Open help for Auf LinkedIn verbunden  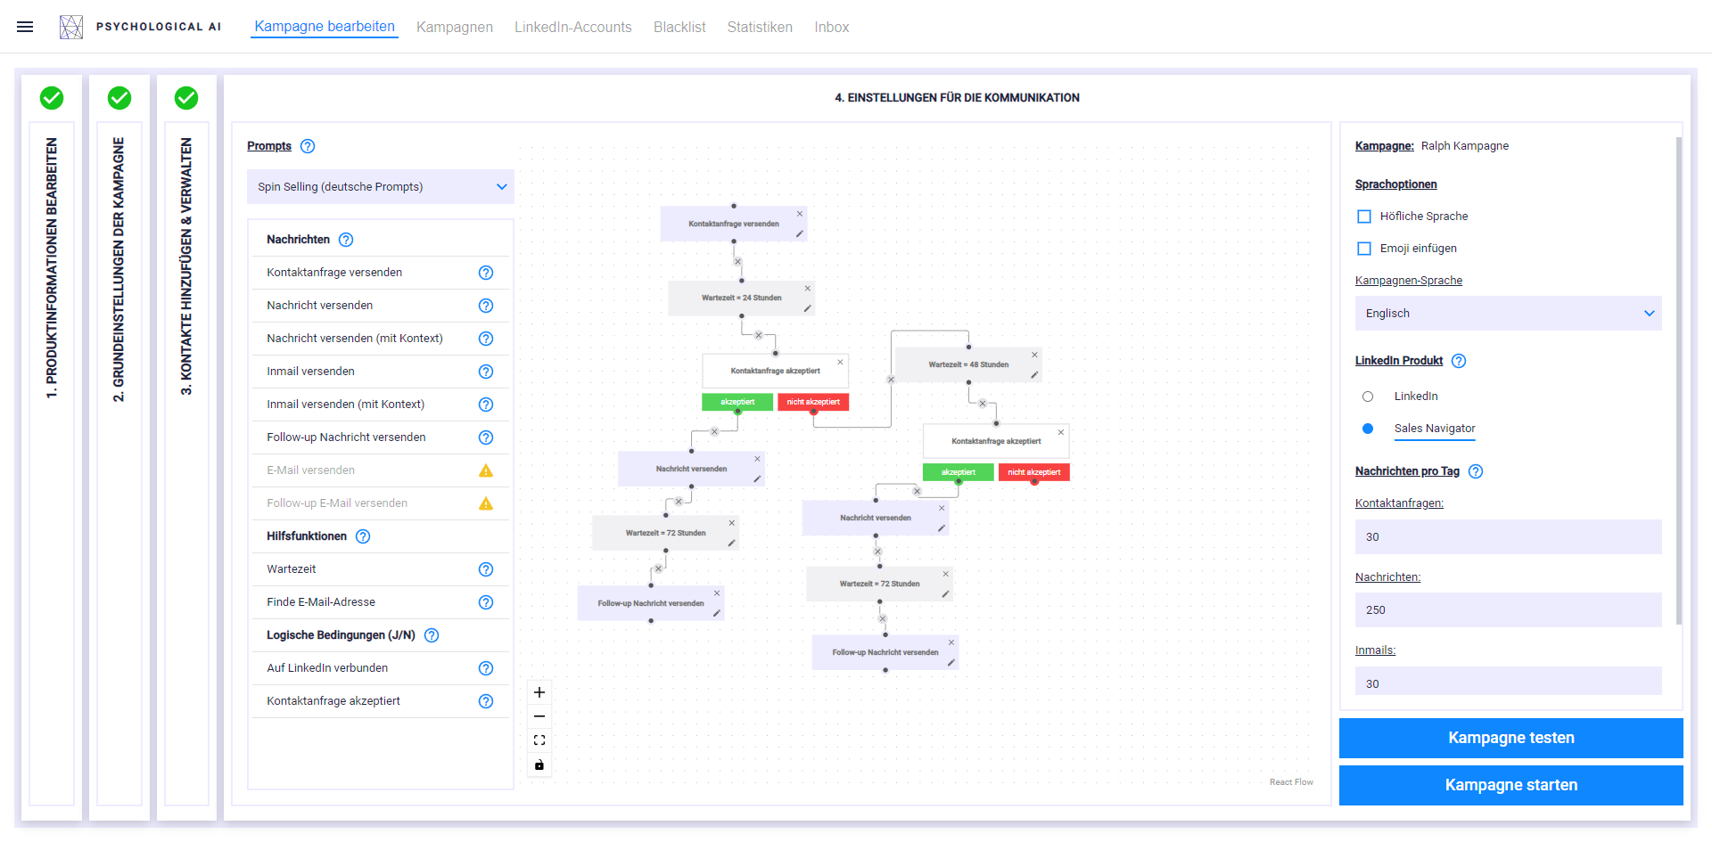(486, 668)
